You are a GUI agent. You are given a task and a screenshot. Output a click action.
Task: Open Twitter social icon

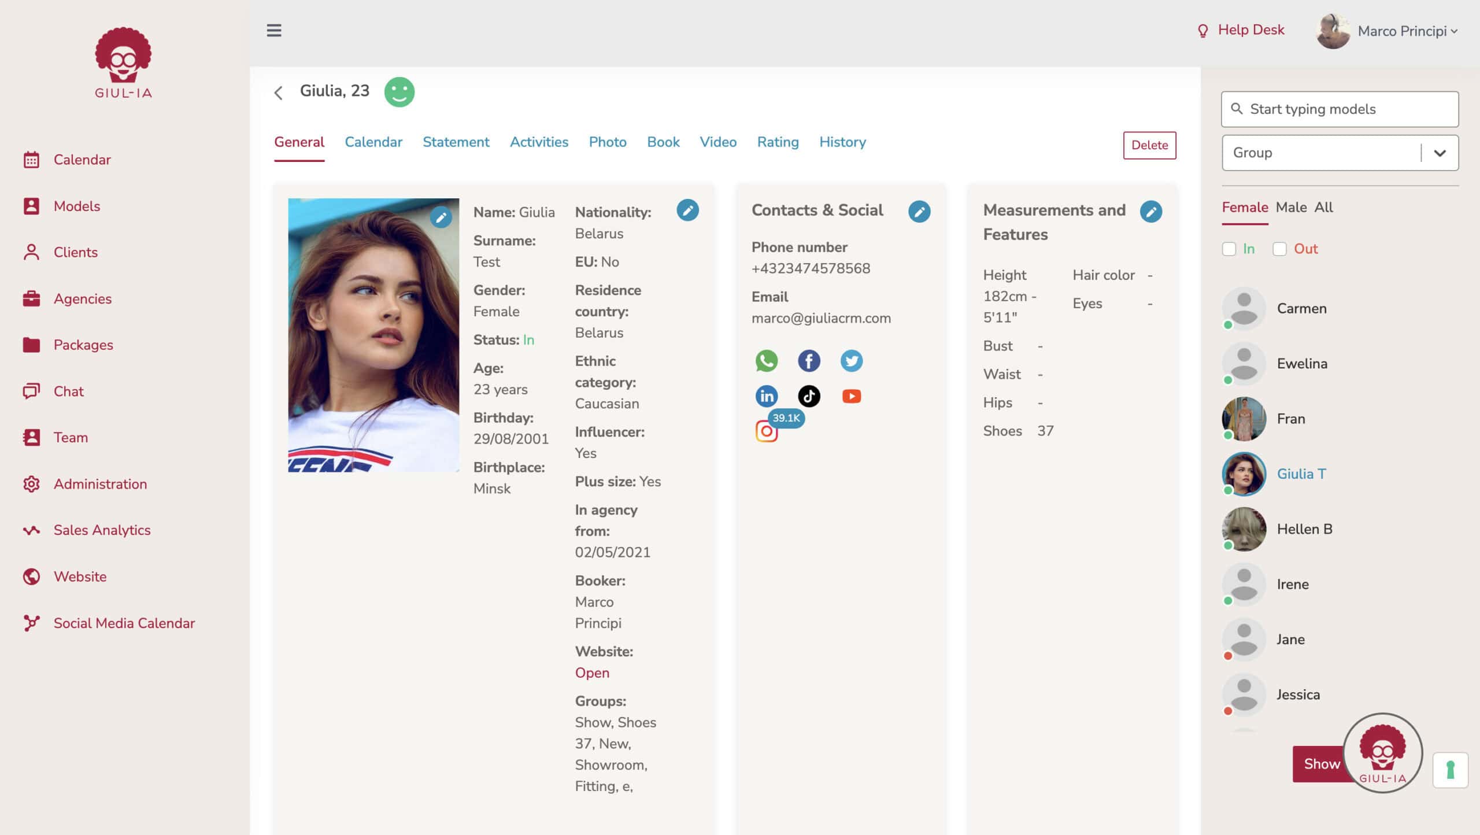pyautogui.click(x=851, y=361)
